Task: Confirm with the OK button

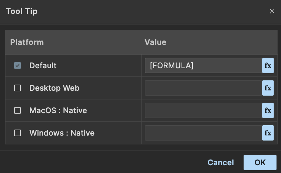Action: [260, 163]
